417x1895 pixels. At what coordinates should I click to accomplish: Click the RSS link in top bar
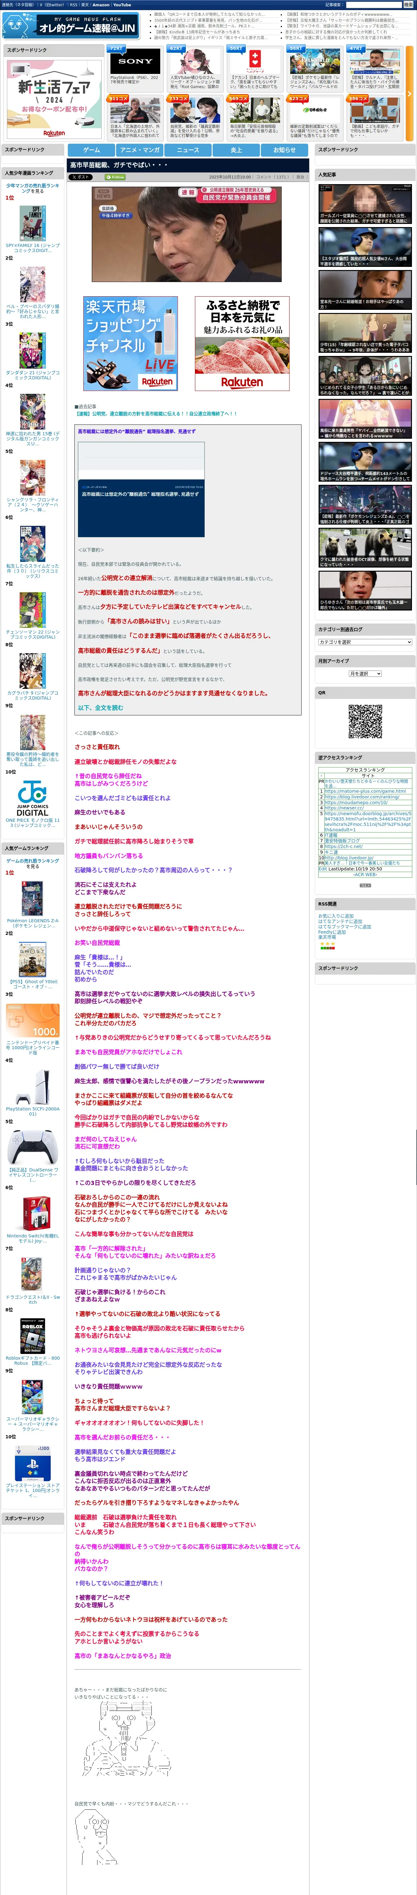coord(73,4)
